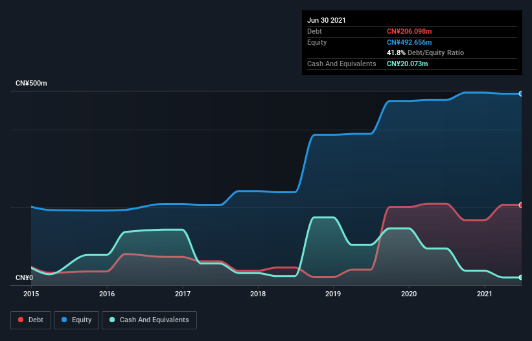The height and width of the screenshot is (341, 532).
Task: Toggle the Debt legend button
Action: pos(31,320)
